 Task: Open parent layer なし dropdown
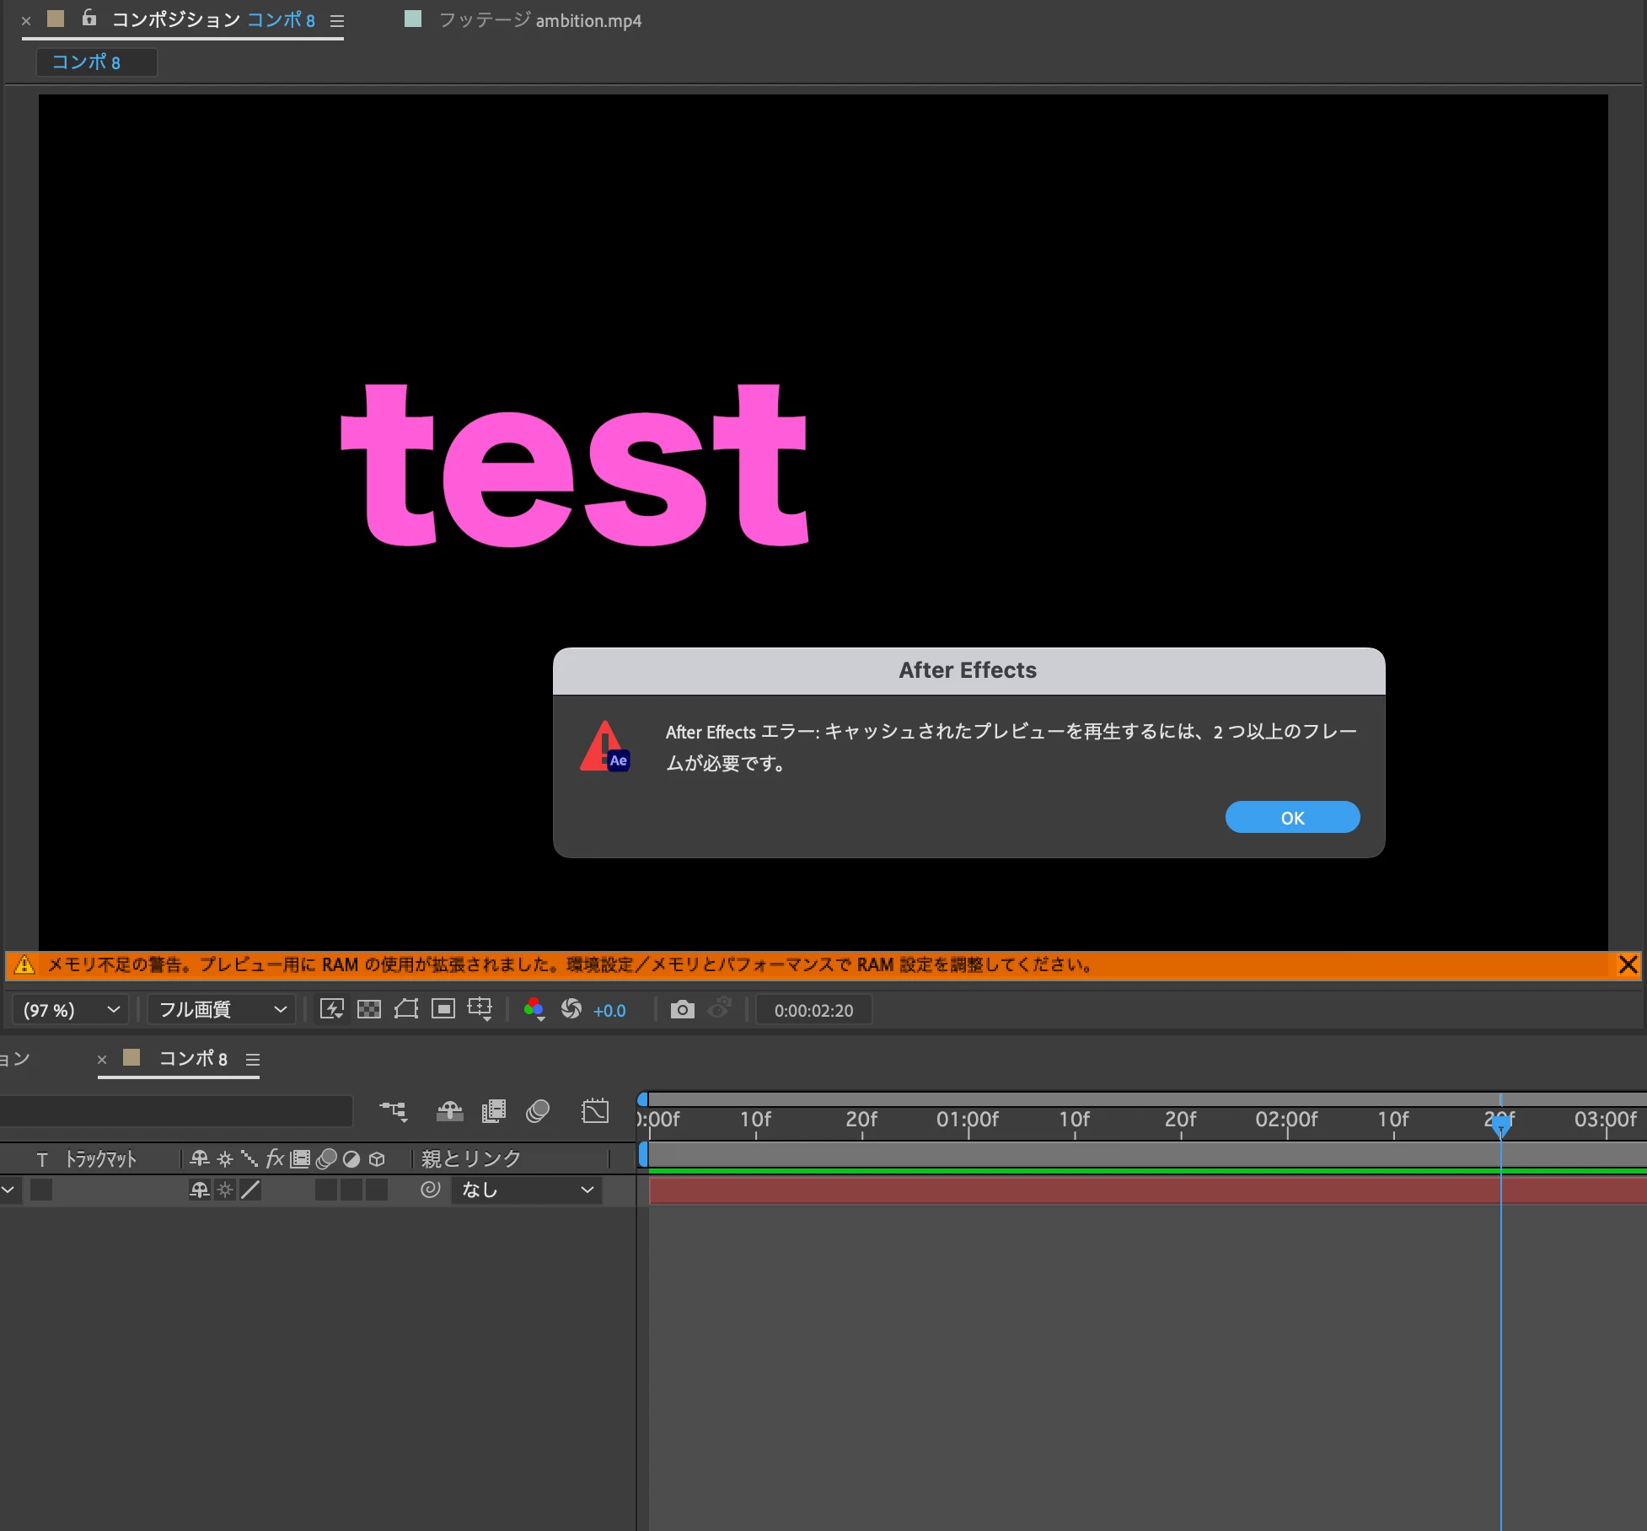(527, 1190)
